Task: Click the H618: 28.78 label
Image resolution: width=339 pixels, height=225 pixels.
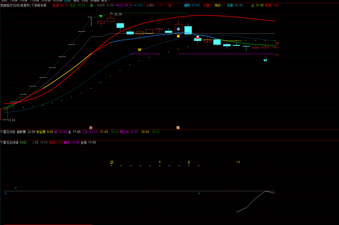Action: click(x=124, y=5)
